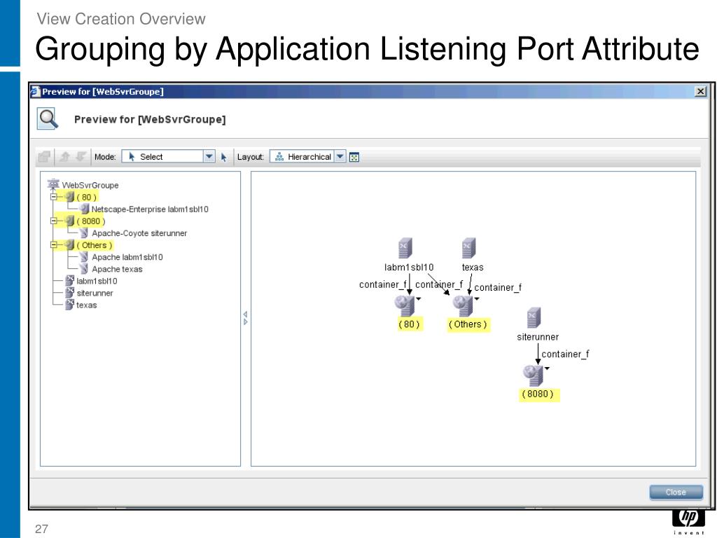
Task: Click ( Others ) web server node in diagram
Action: (x=463, y=305)
